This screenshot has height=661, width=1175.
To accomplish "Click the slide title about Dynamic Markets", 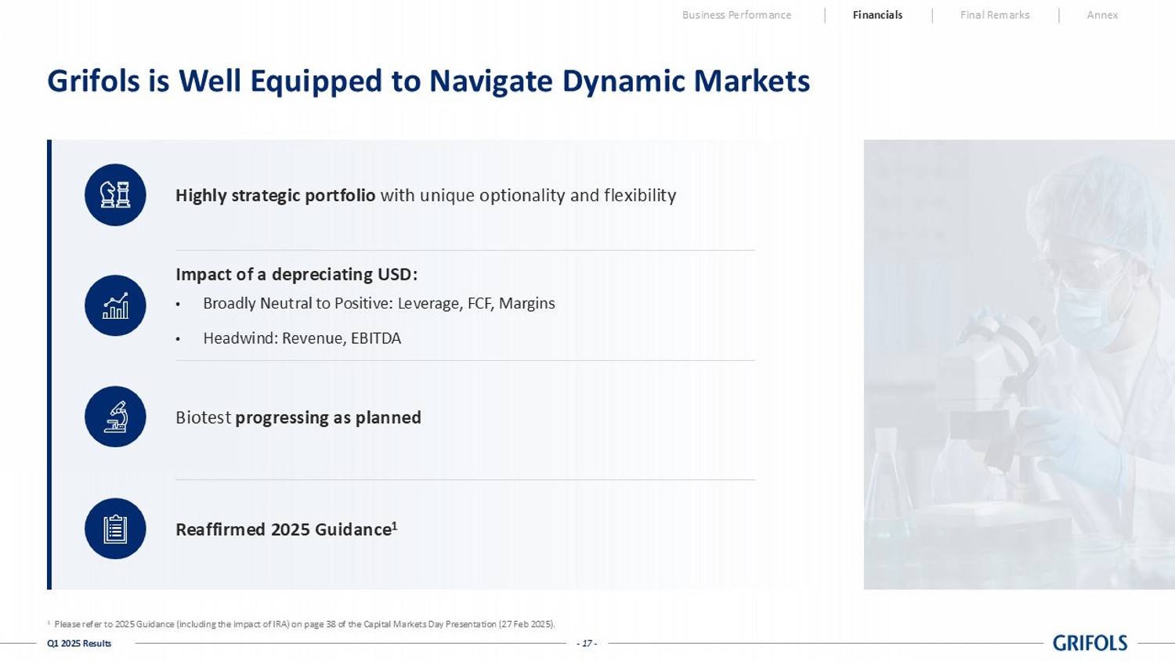I will pyautogui.click(x=428, y=81).
